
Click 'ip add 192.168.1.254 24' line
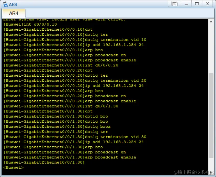tap(74, 45)
